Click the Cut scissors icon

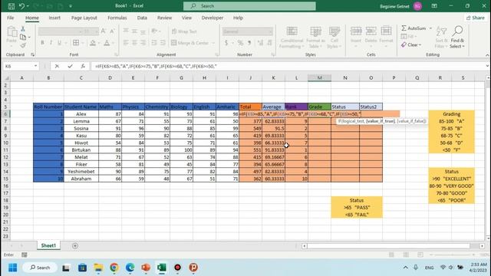pos(23,29)
